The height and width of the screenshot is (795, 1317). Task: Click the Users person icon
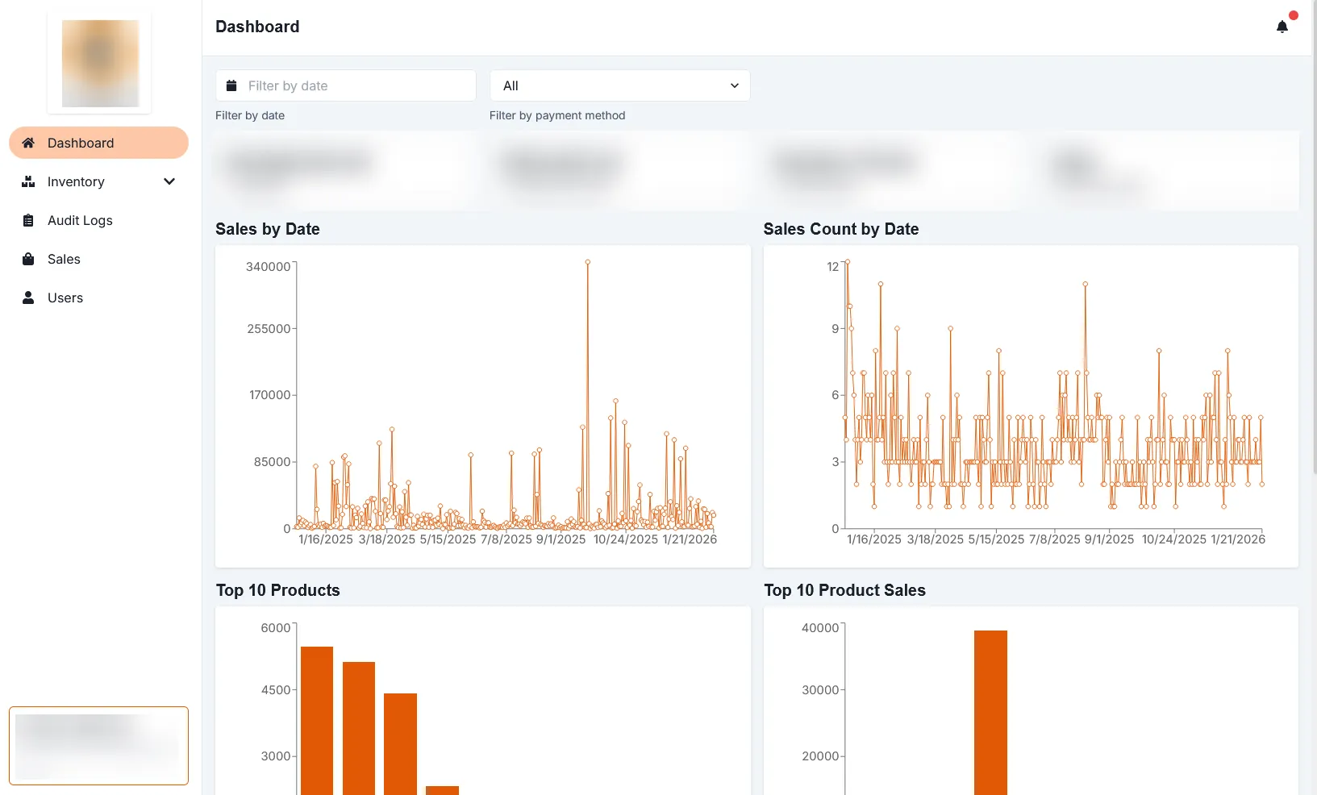click(x=28, y=298)
